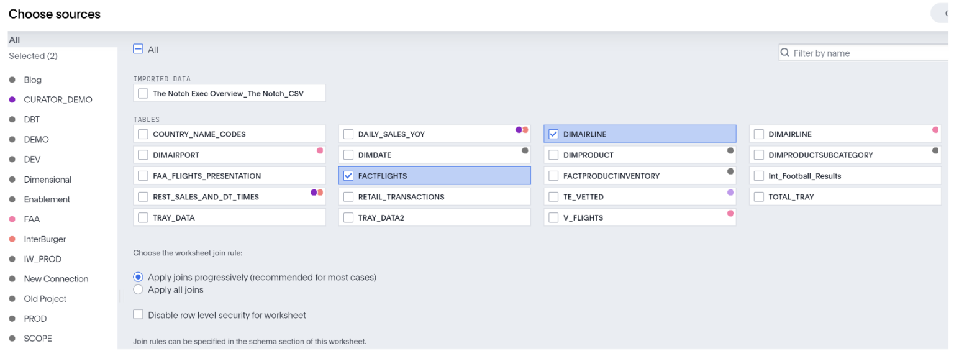Click the pink dot on DIMAIRPORT row

(x=319, y=152)
